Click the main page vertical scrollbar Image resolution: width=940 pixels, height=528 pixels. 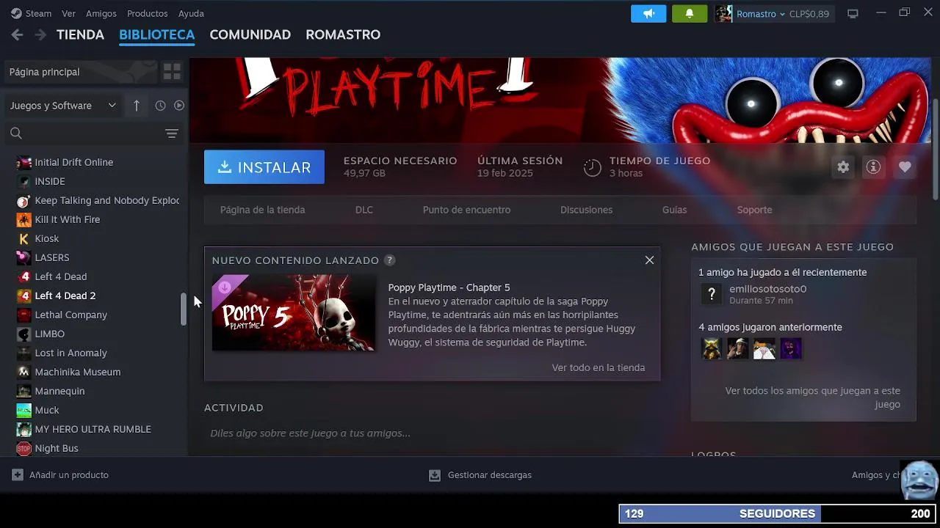pyautogui.click(x=936, y=149)
